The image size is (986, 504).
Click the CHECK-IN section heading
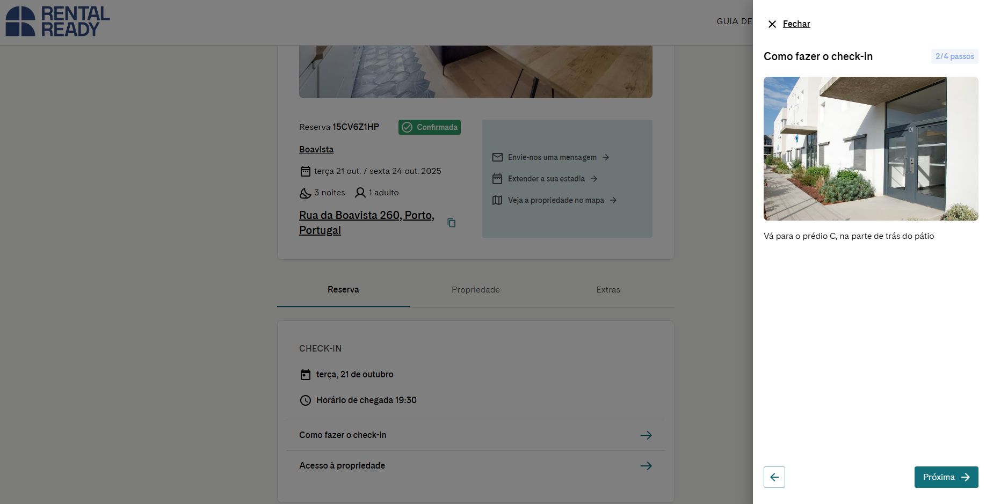pos(320,349)
